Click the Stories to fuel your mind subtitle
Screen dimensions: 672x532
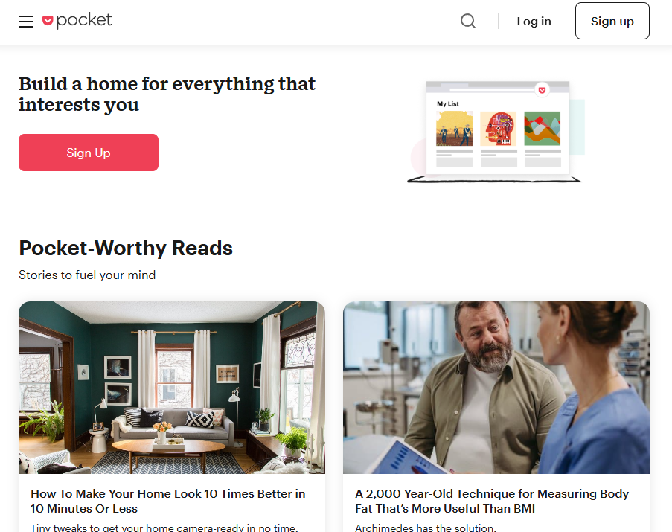(x=87, y=275)
